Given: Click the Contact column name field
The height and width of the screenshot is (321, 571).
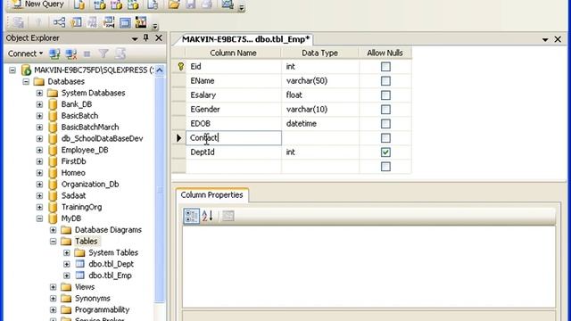Looking at the screenshot, I should (234, 138).
